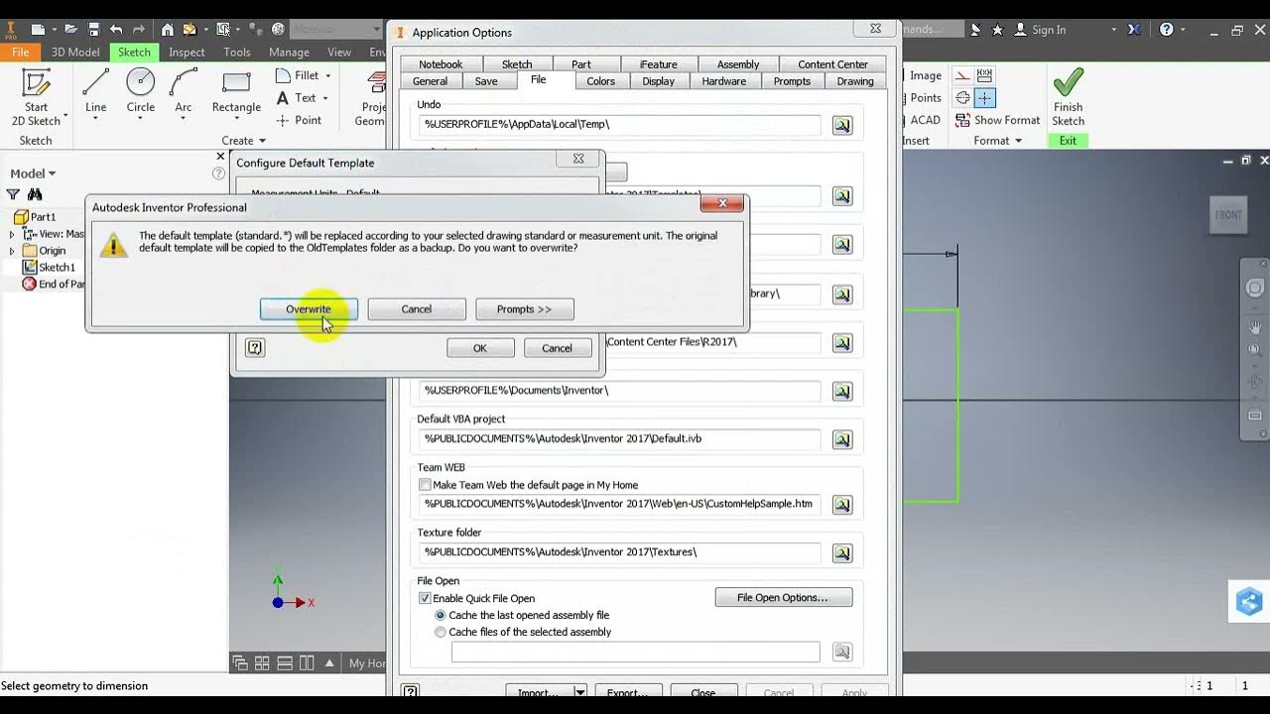
Task: Click the Undo folder path field
Action: pos(619,125)
